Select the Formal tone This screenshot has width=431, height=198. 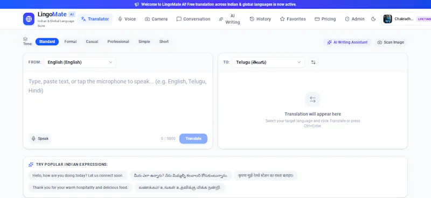pos(71,42)
